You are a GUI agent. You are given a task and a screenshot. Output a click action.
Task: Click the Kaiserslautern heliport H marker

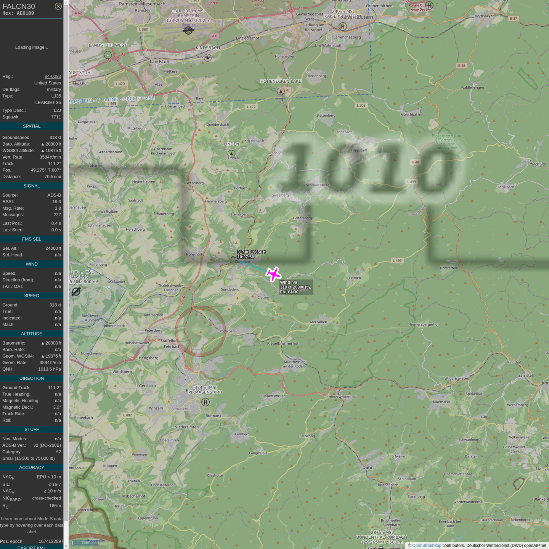(x=343, y=26)
